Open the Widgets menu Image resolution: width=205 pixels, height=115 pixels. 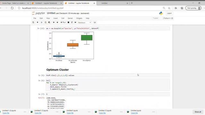pos(79,18)
